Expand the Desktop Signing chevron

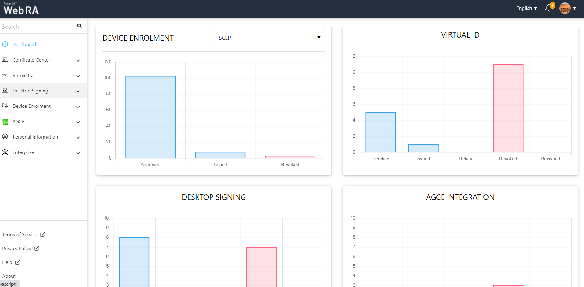coord(78,91)
